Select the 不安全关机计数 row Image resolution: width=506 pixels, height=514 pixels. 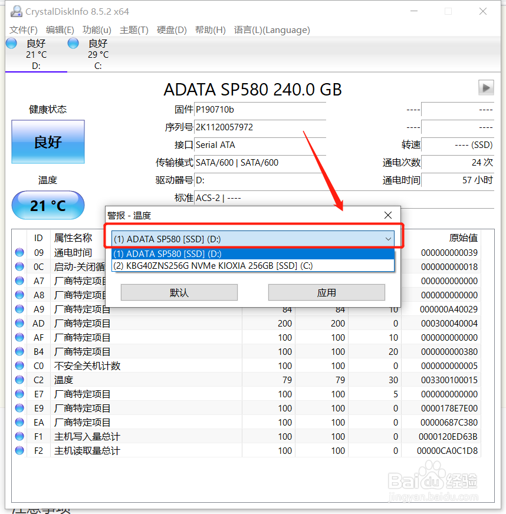point(248,365)
